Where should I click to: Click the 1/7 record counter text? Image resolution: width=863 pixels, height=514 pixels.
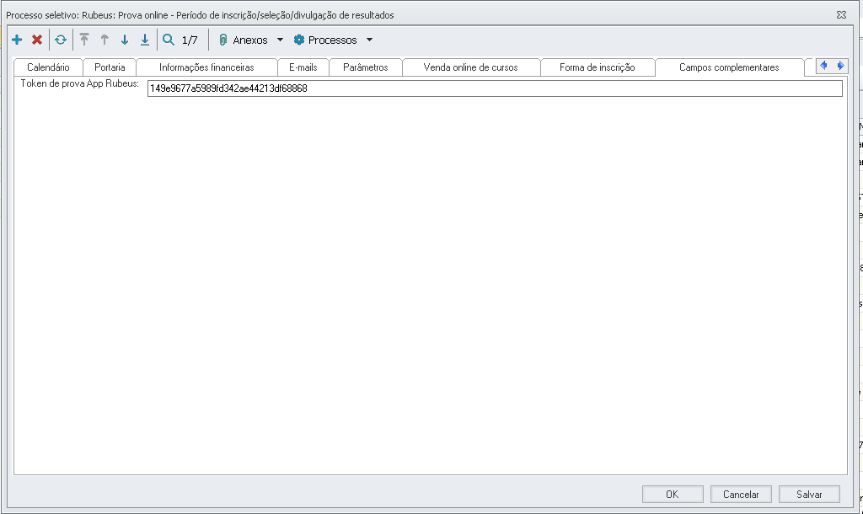tap(190, 40)
